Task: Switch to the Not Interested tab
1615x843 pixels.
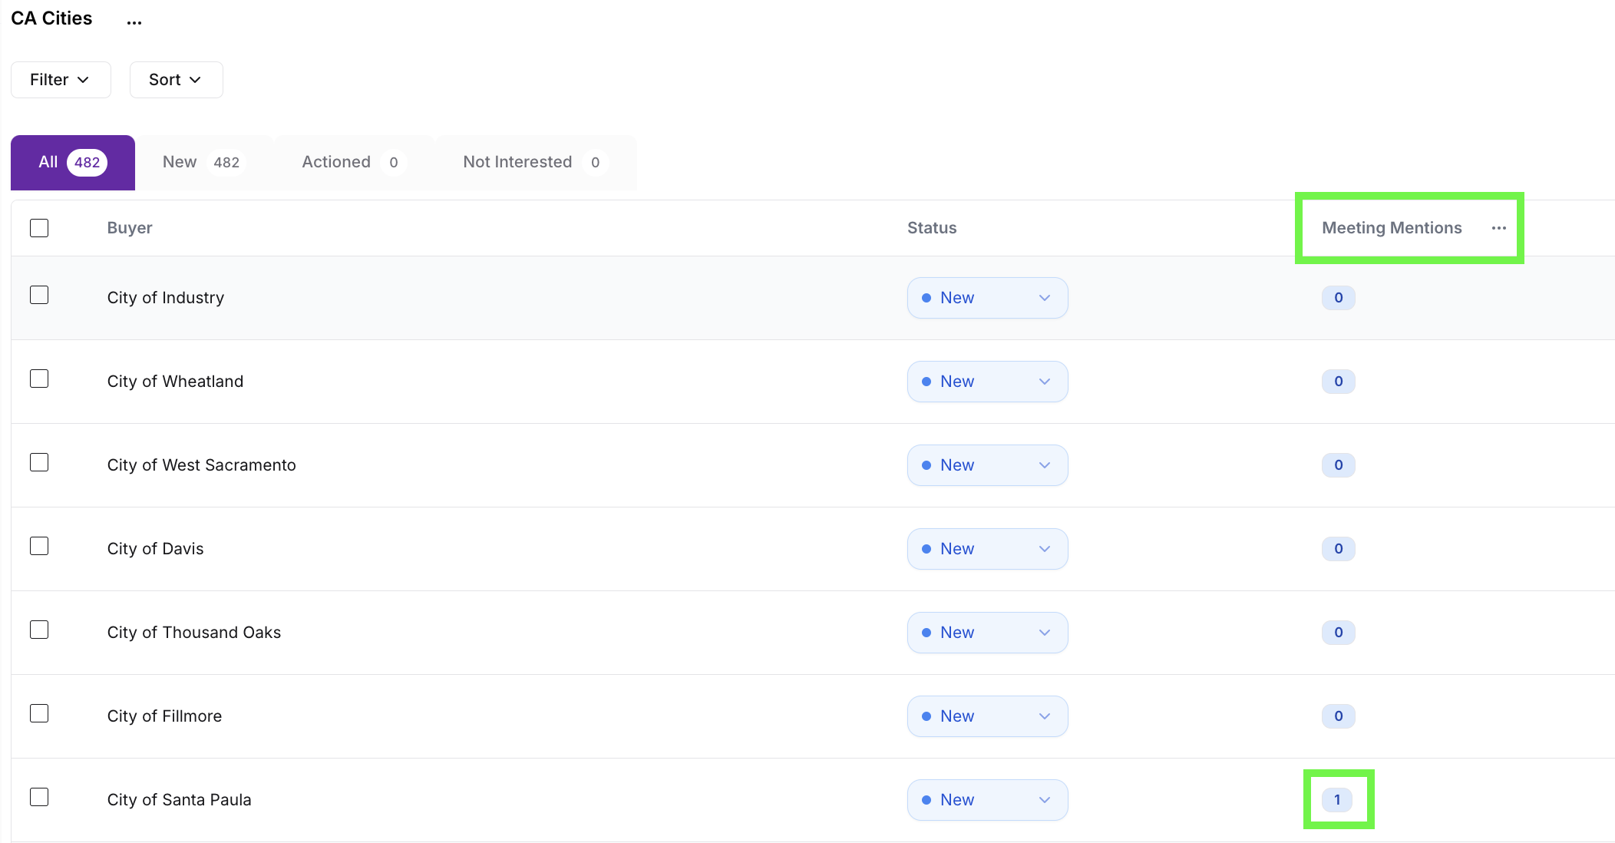Action: (x=532, y=162)
